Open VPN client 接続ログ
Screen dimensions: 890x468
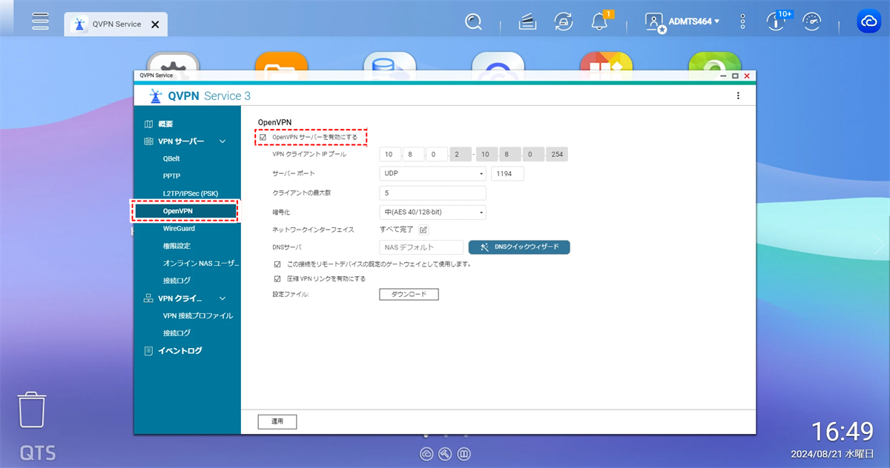coord(177,333)
